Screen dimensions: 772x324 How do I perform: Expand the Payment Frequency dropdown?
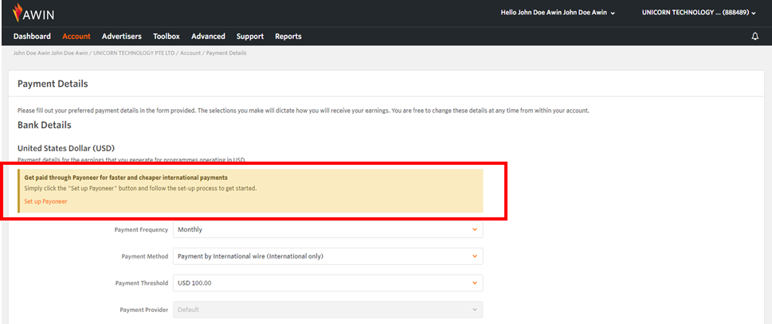327,229
